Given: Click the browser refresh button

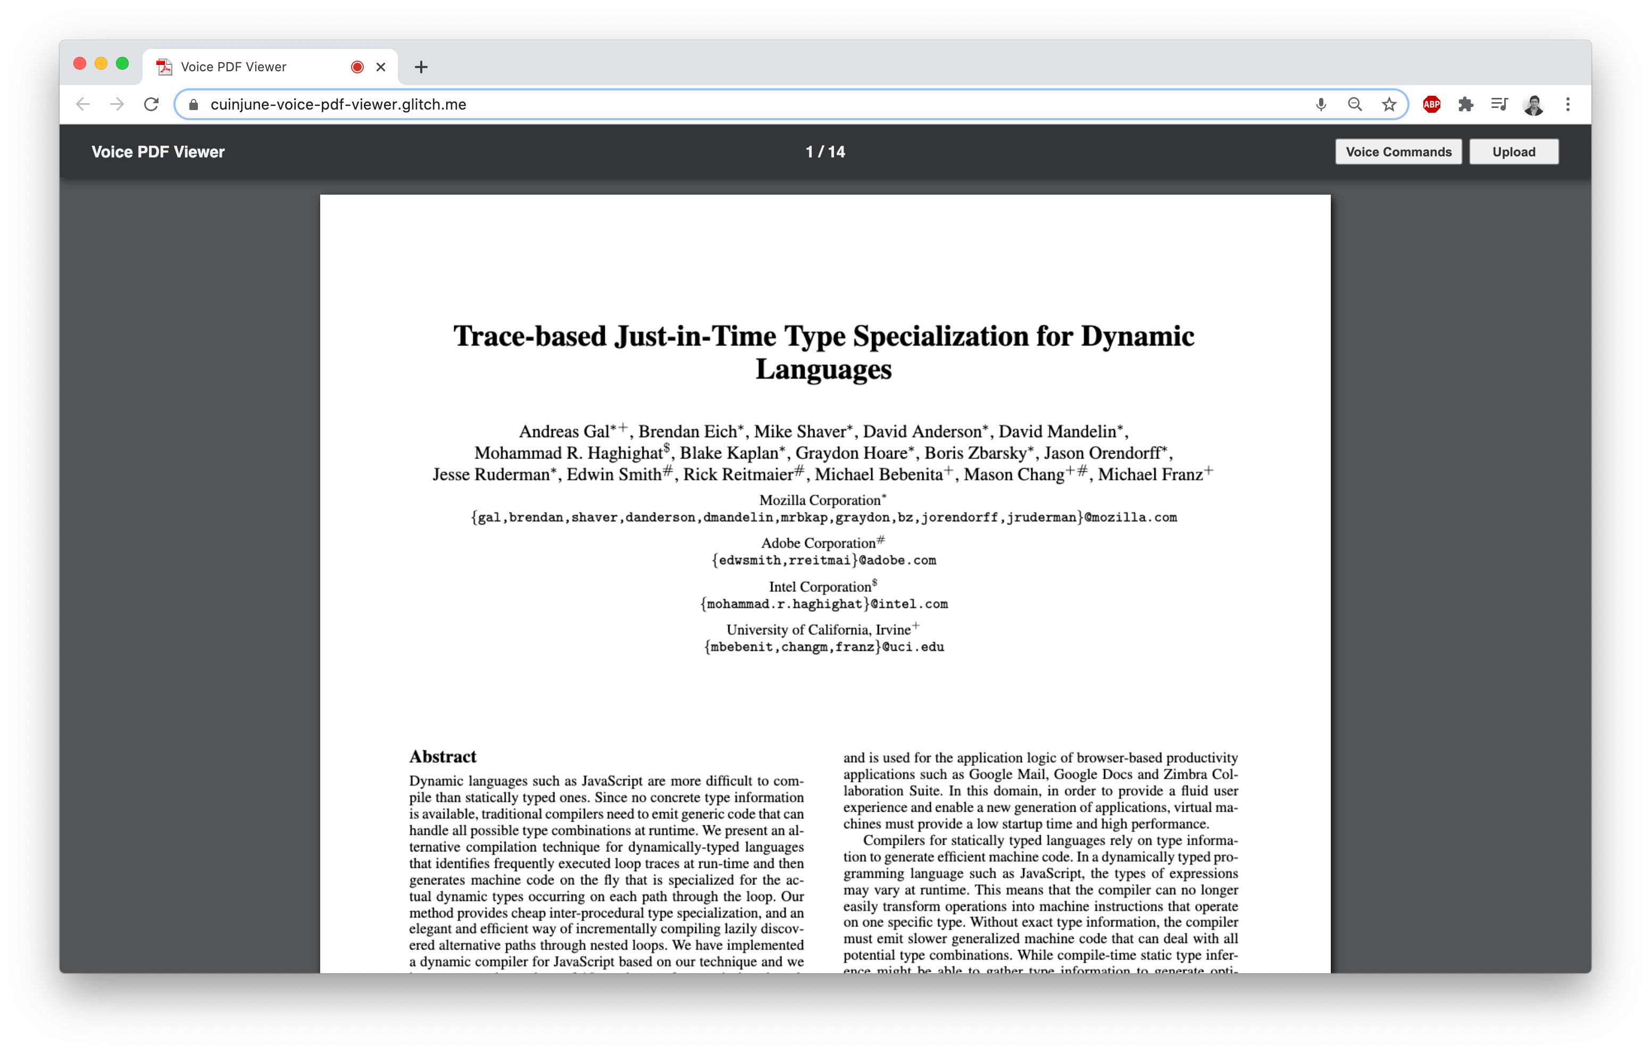Looking at the screenshot, I should point(152,104).
